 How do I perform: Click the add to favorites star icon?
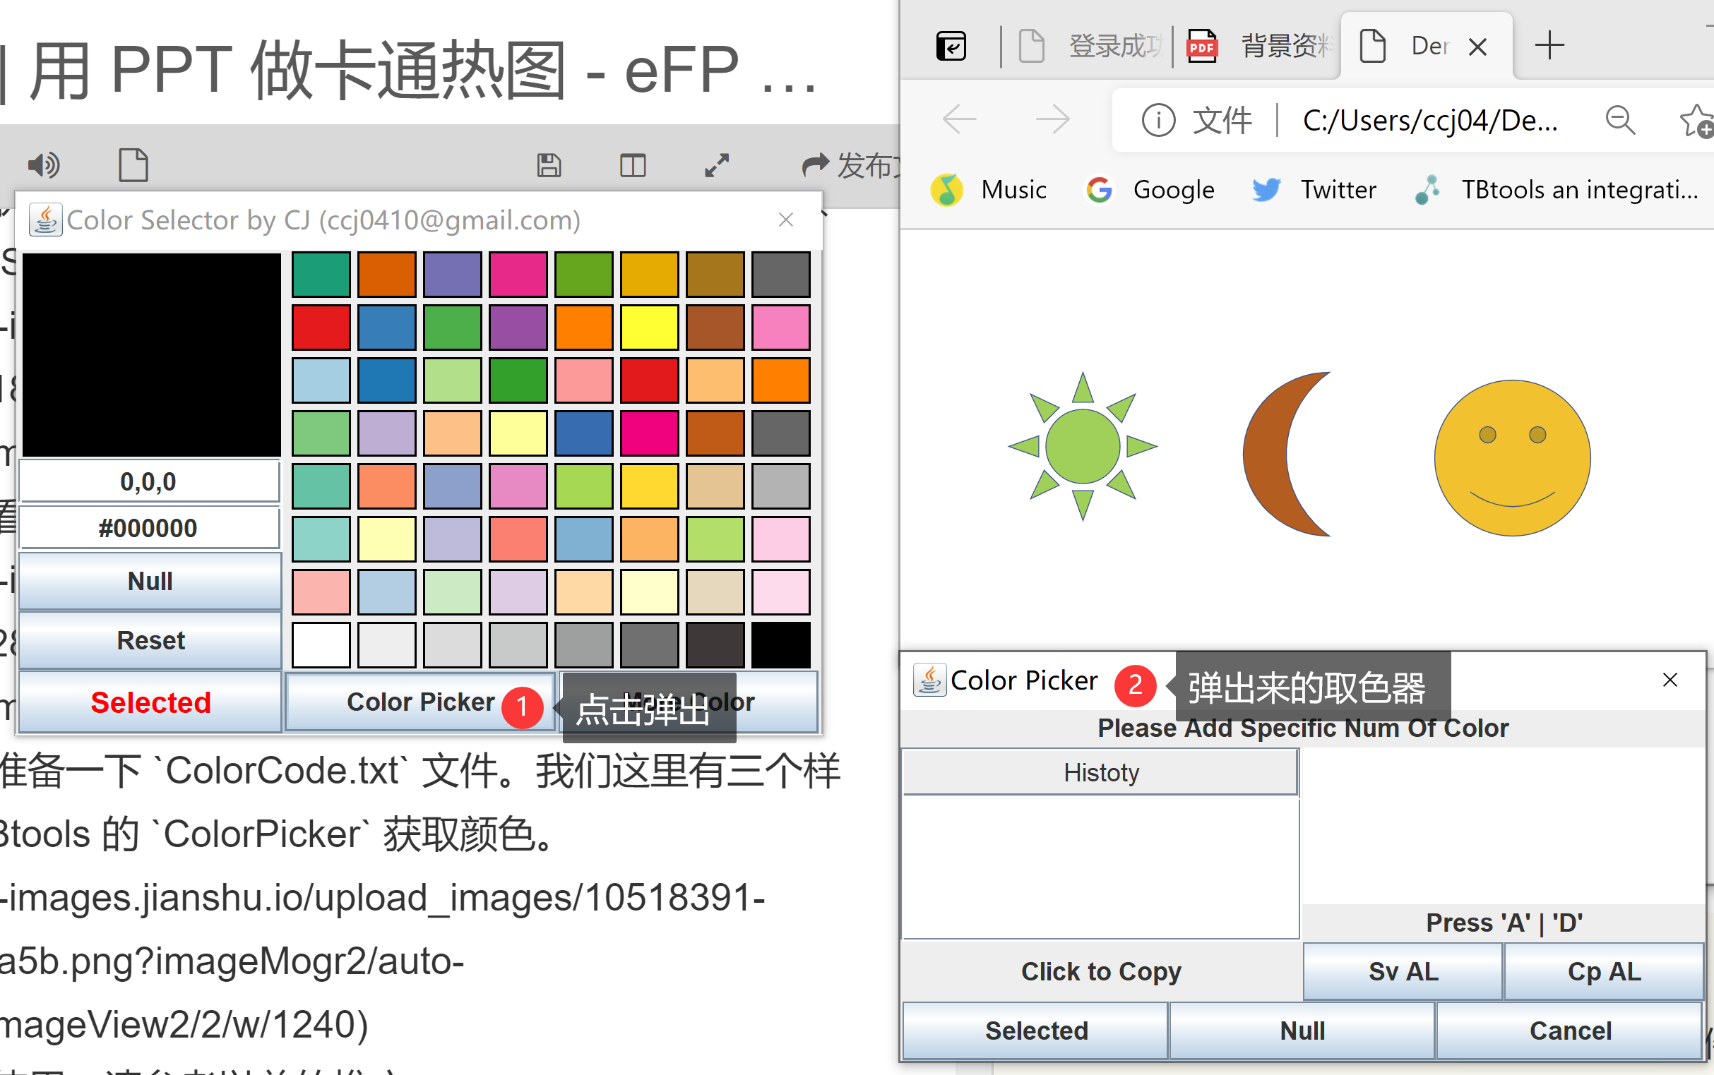[1697, 120]
